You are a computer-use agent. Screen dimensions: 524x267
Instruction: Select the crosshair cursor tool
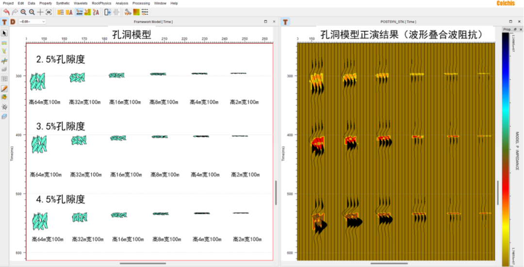pos(40,12)
